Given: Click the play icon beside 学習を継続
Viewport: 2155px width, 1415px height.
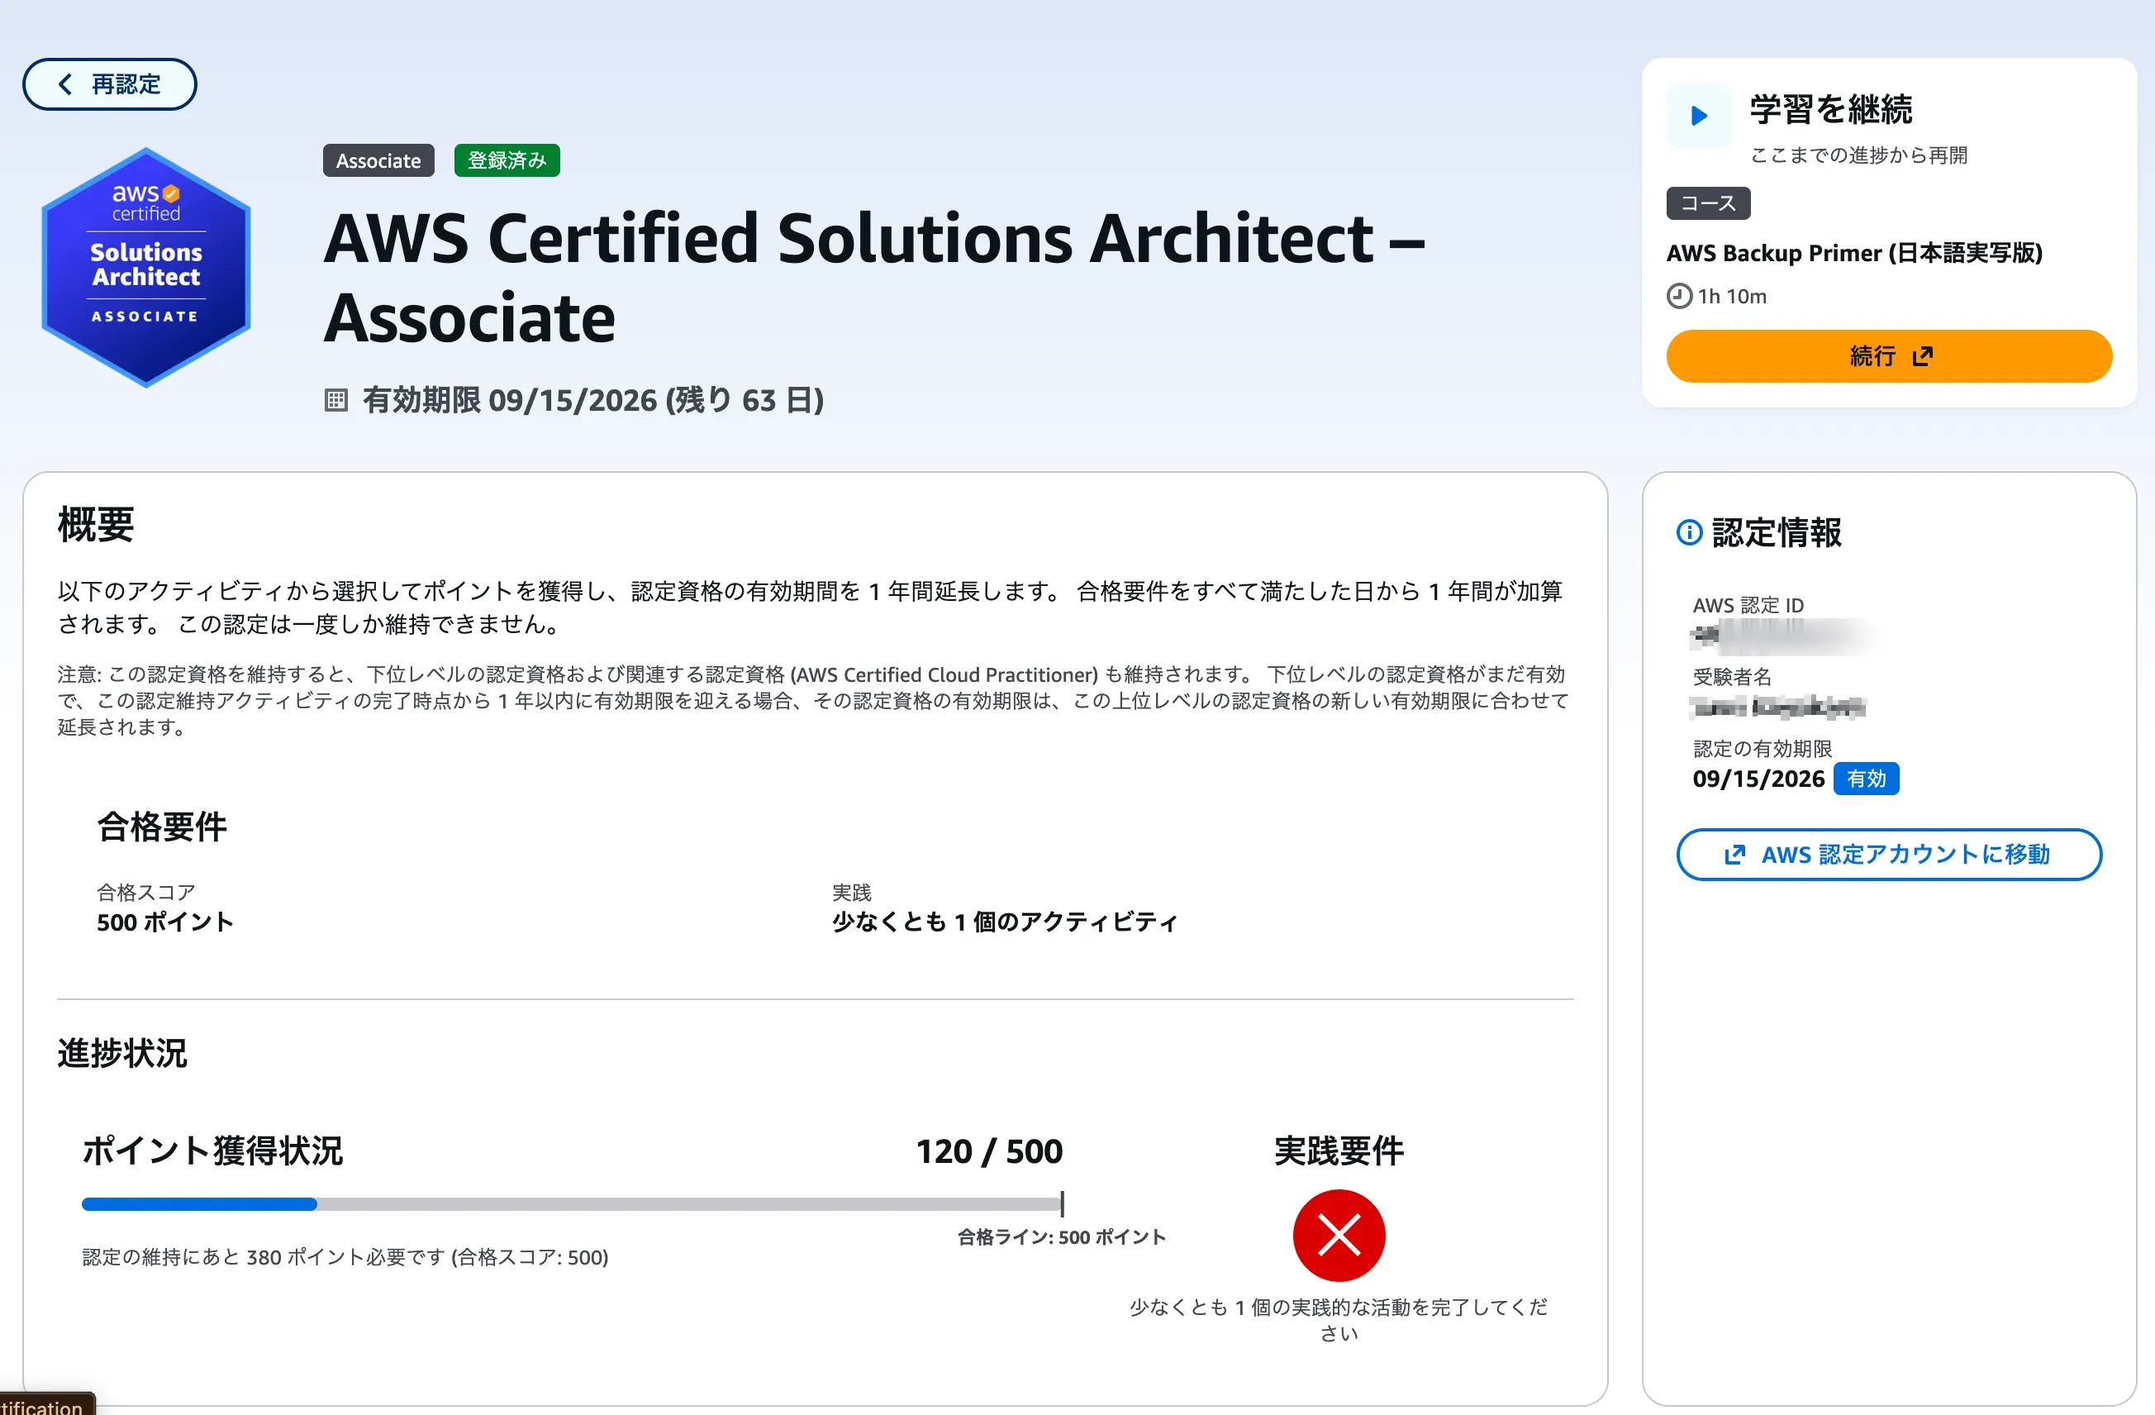Looking at the screenshot, I should [x=1700, y=115].
